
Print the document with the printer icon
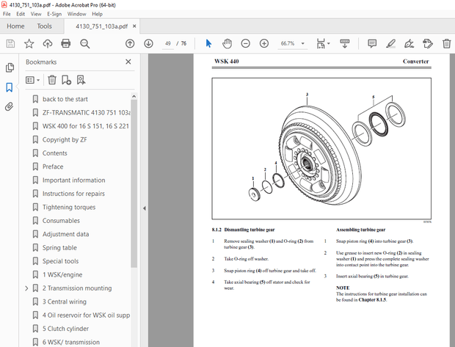pyautogui.click(x=66, y=44)
